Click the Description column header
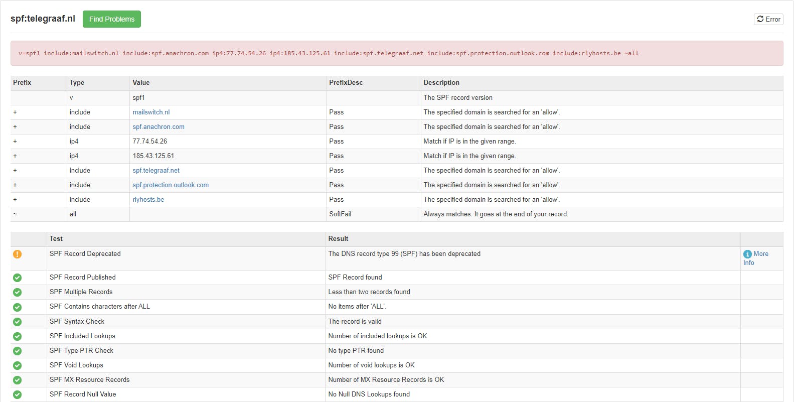794x402 pixels. 441,83
